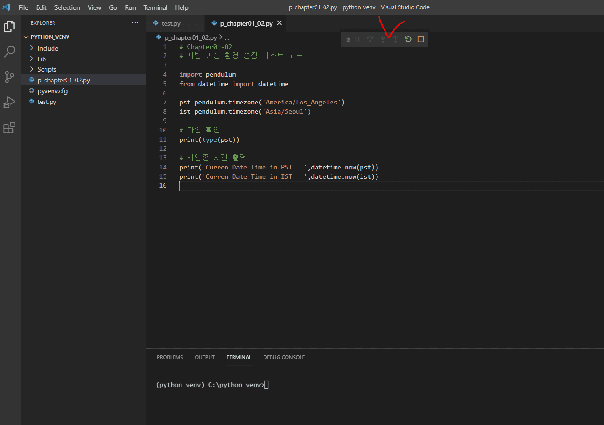Viewport: 604px width, 425px height.
Task: Click the debug Step Out icon
Action: (395, 39)
